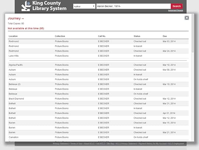Click the Journey title heading
The image size is (199, 150).
point(16,18)
